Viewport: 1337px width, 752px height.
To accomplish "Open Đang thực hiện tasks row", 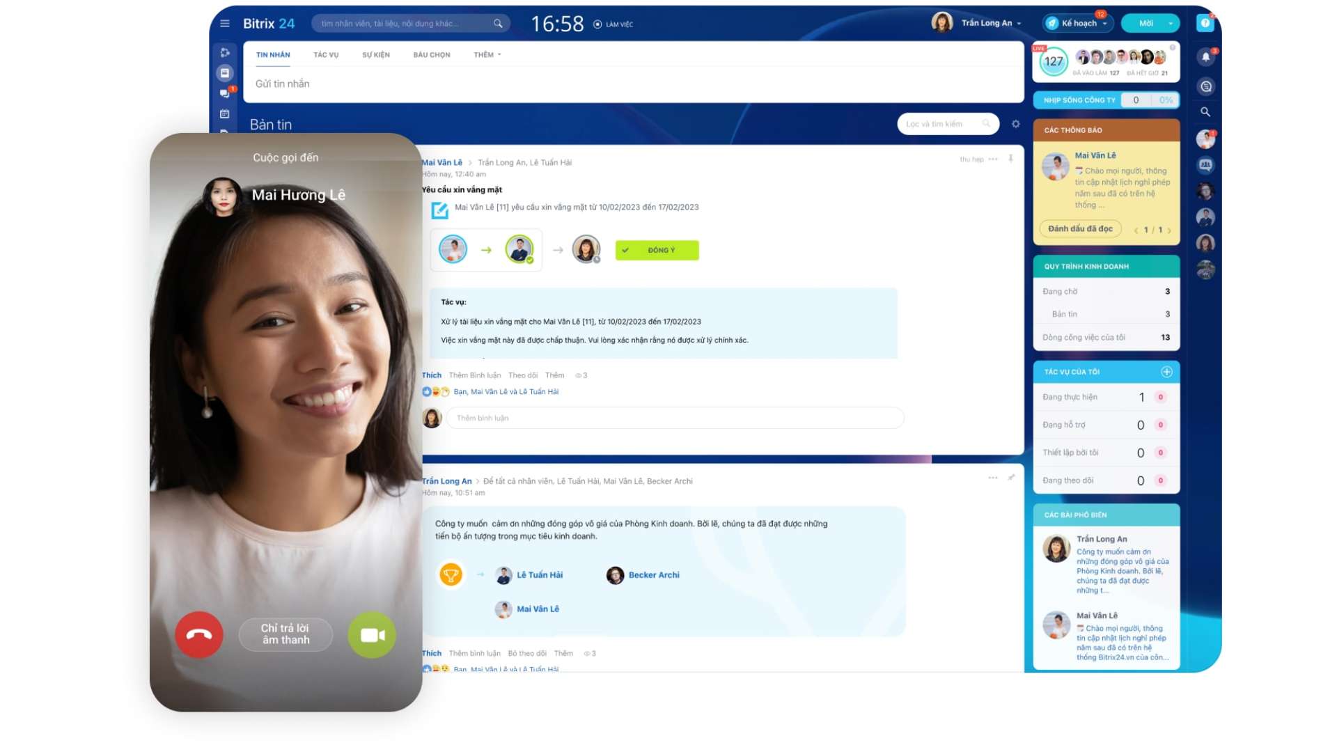I will (1107, 397).
